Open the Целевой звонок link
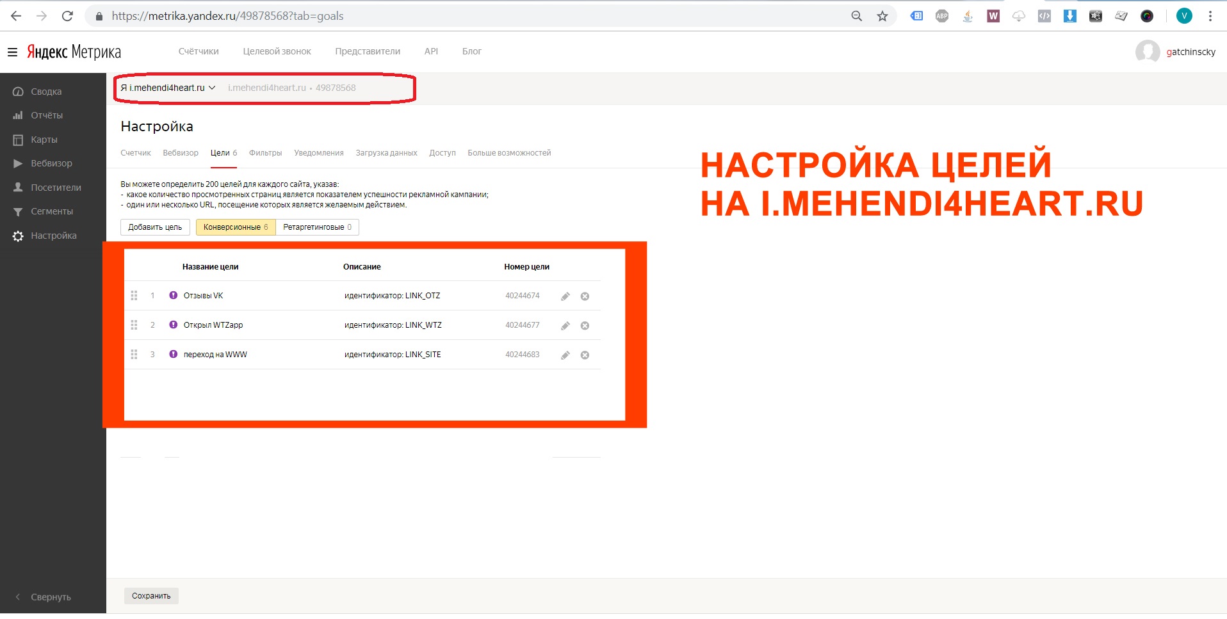Screen dimensions: 1227x619 [x=277, y=52]
